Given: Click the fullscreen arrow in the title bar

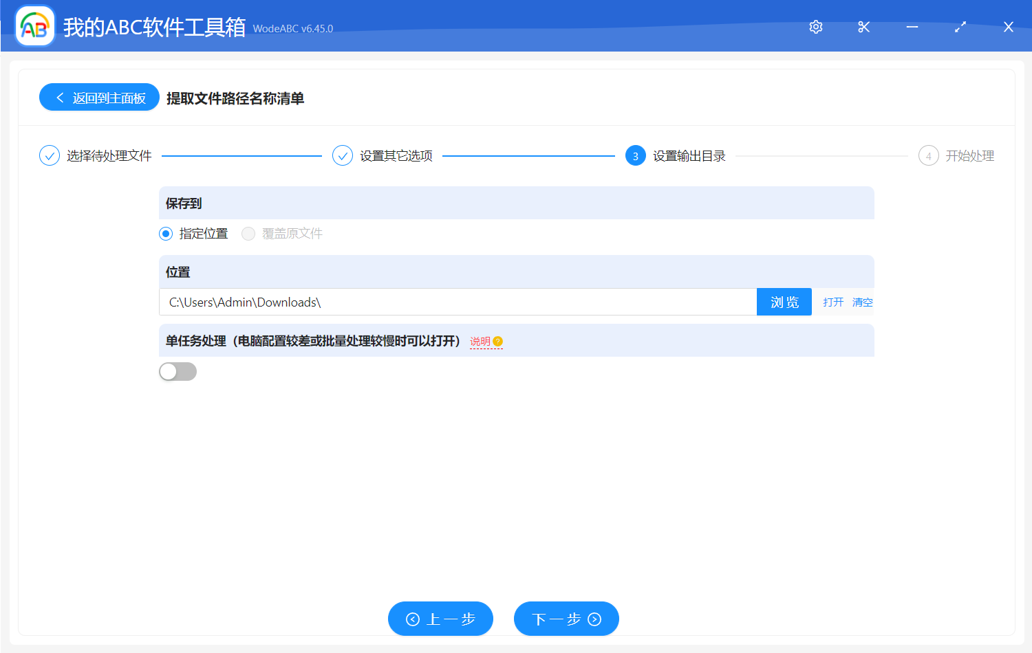Looking at the screenshot, I should pyautogui.click(x=960, y=27).
